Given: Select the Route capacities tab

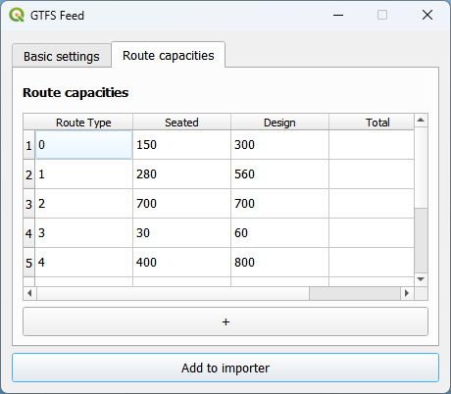Looking at the screenshot, I should (x=169, y=55).
